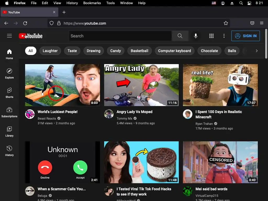Open the Edit menu
268x201 pixels.
click(x=45, y=3)
